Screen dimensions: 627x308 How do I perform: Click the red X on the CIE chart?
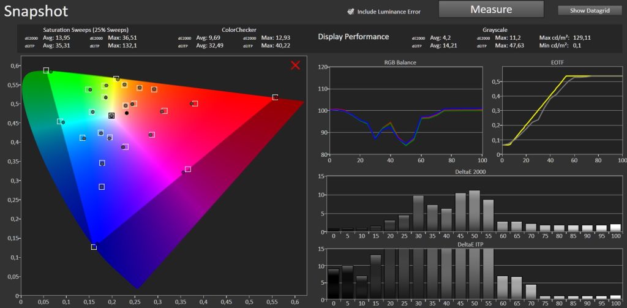tap(295, 65)
